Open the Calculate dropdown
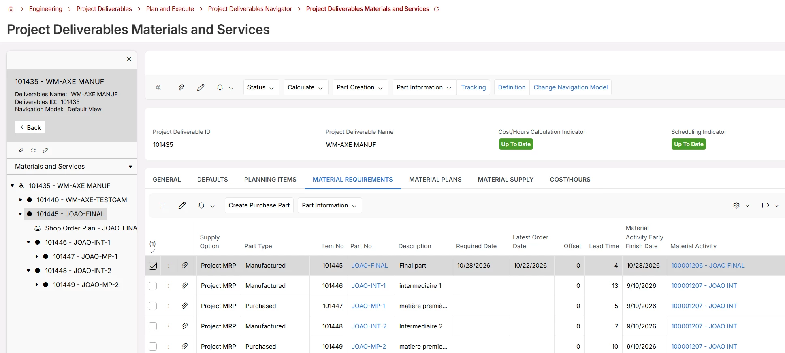Viewport: 785px width, 353px height. tap(305, 87)
